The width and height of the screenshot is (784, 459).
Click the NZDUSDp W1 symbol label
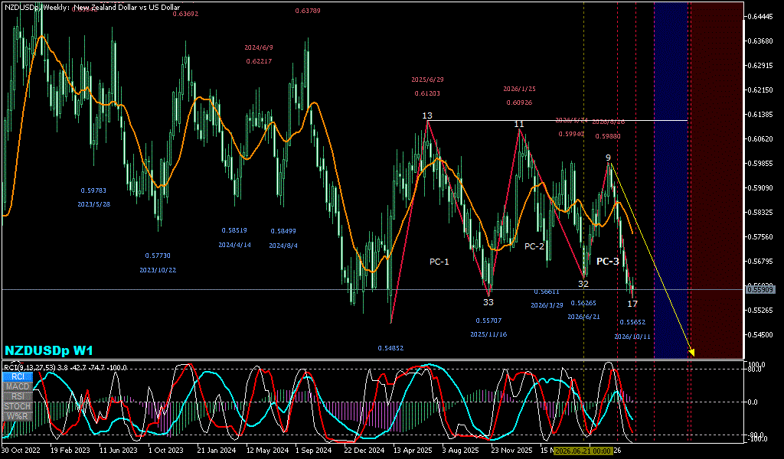coord(48,350)
